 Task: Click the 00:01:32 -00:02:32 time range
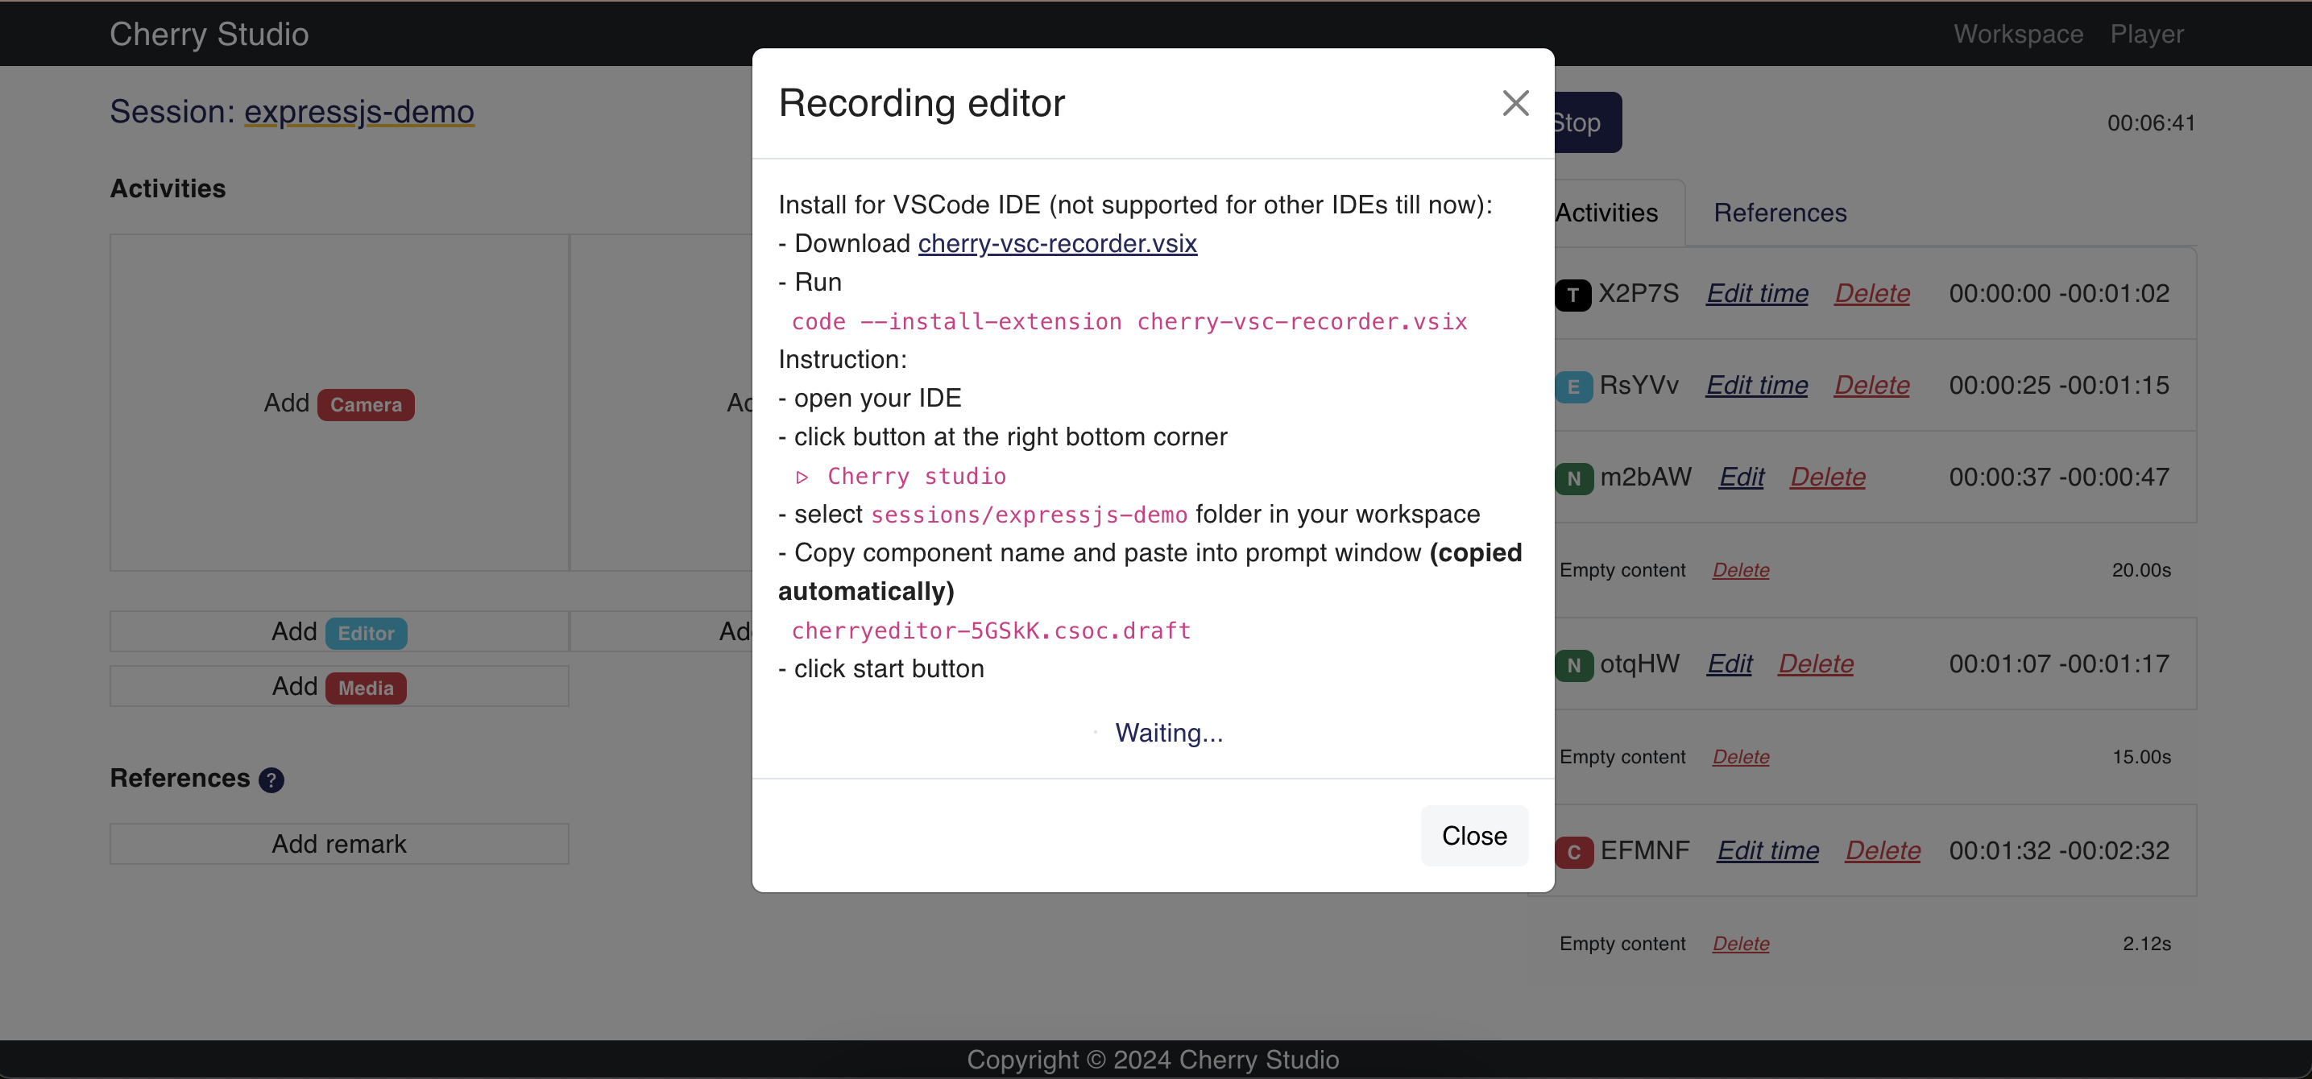click(2059, 850)
